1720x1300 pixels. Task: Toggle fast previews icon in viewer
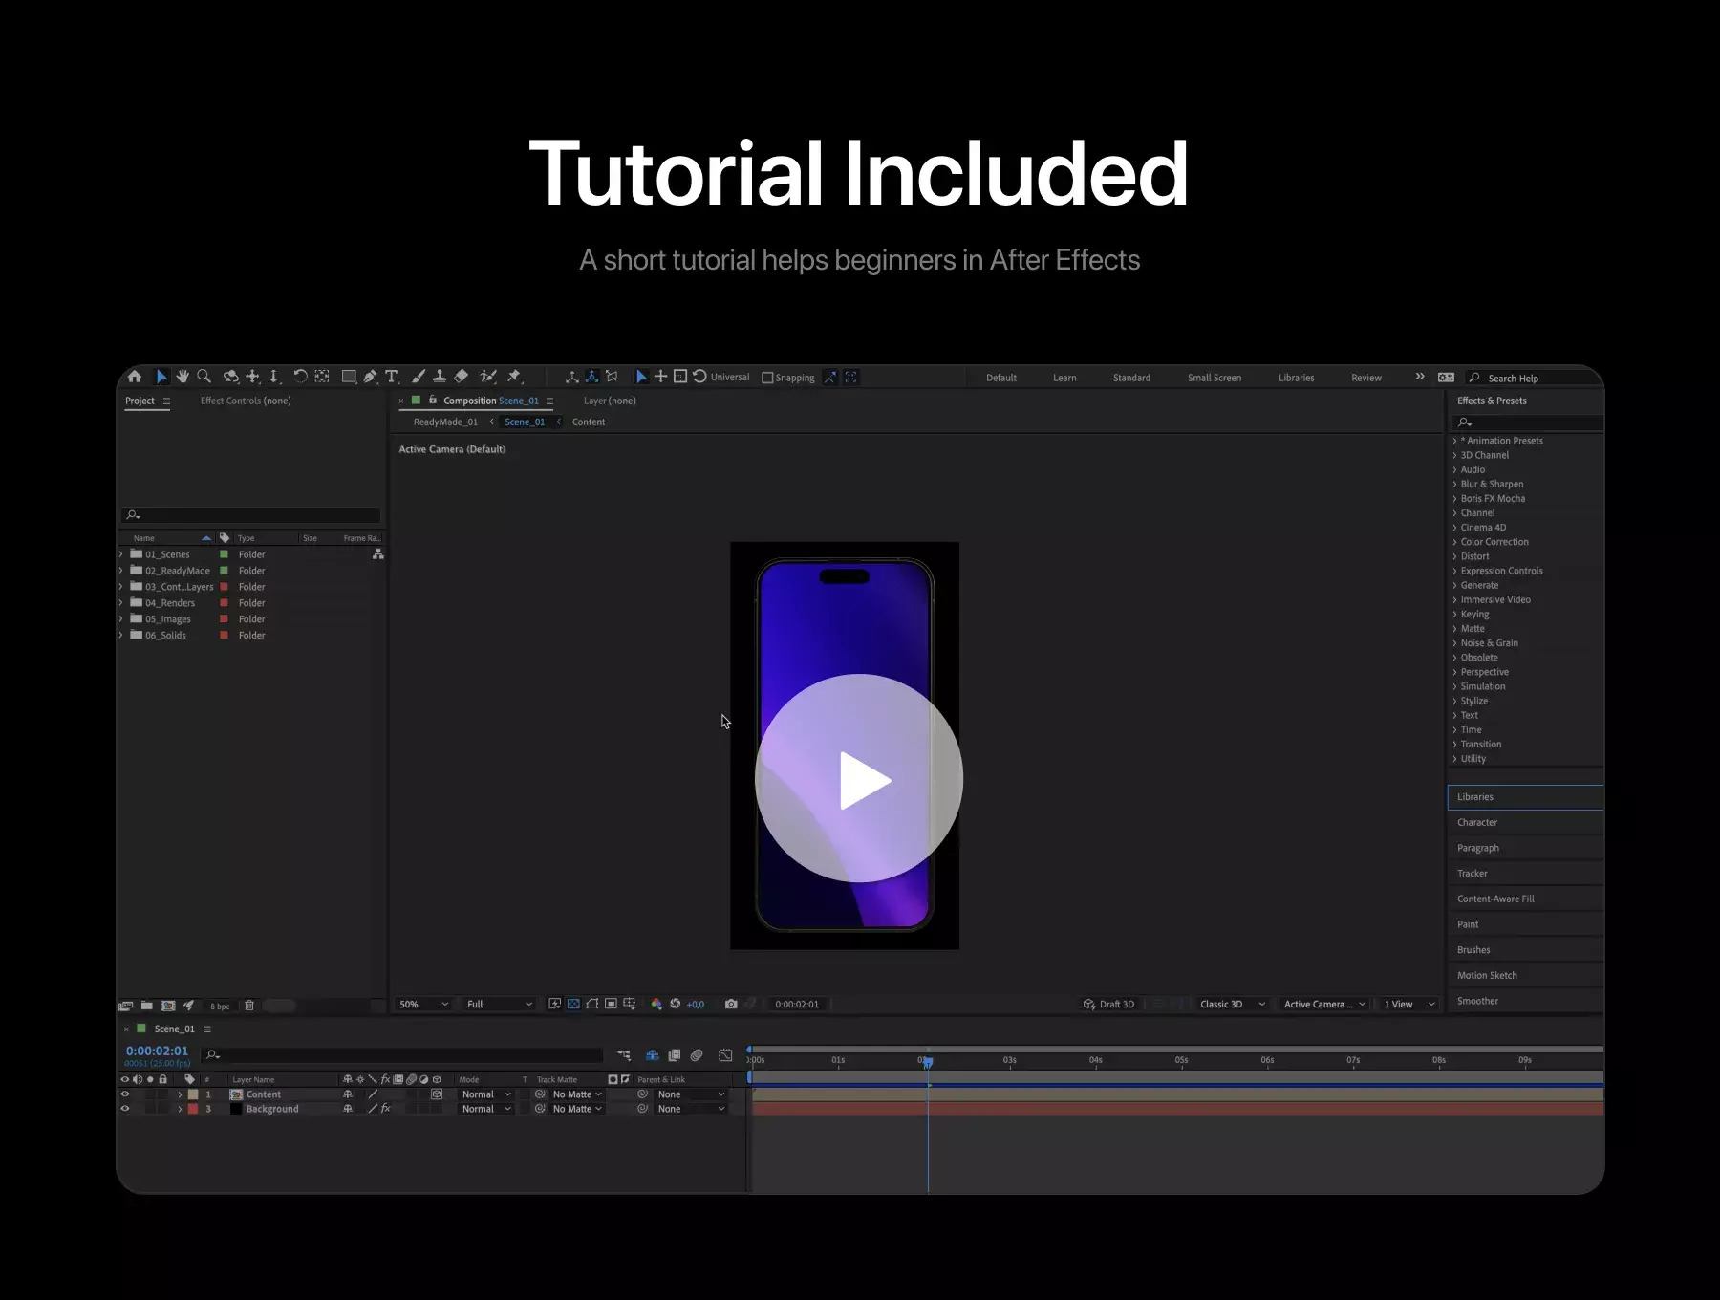(554, 1004)
